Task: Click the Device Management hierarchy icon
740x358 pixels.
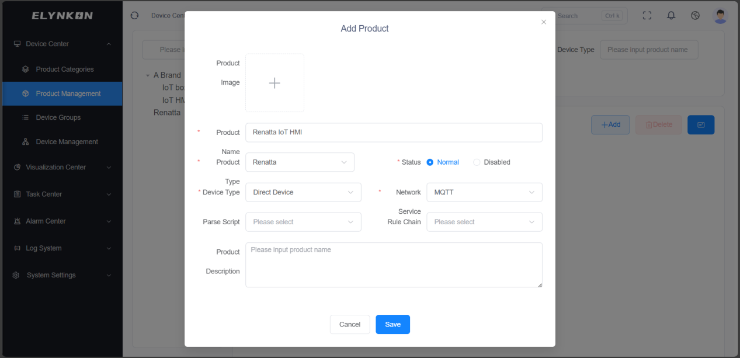Action: [x=26, y=142]
